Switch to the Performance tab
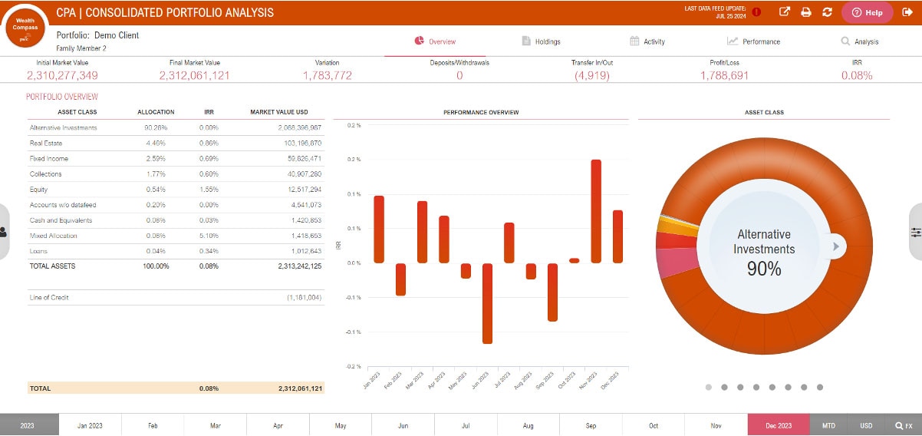The image size is (922, 436). 753,41
